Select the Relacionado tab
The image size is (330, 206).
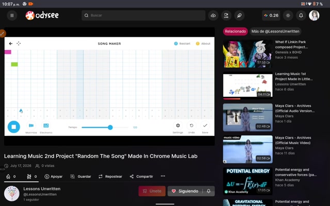(x=235, y=31)
